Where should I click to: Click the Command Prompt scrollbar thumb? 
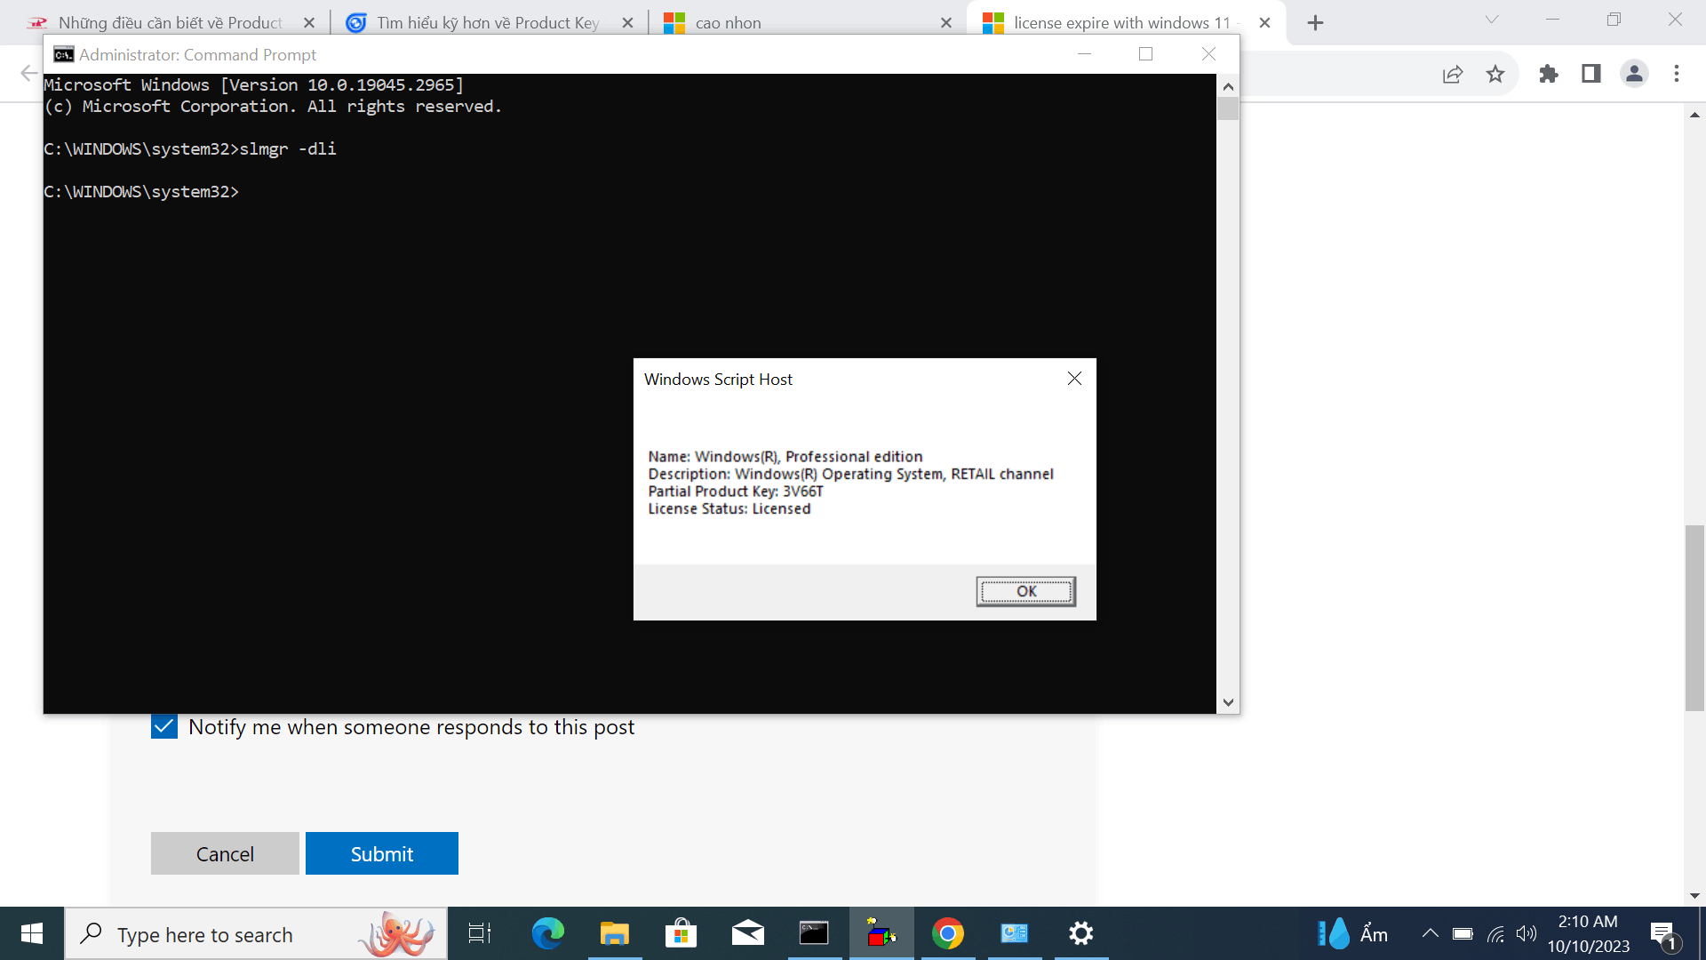(1228, 108)
